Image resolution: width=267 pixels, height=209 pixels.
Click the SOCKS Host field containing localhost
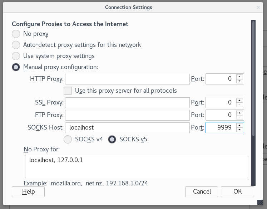coord(127,127)
